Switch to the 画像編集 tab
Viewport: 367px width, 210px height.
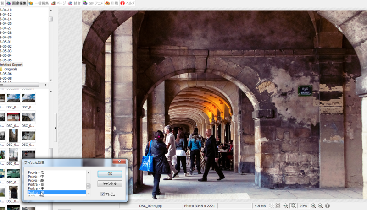pos(17,3)
